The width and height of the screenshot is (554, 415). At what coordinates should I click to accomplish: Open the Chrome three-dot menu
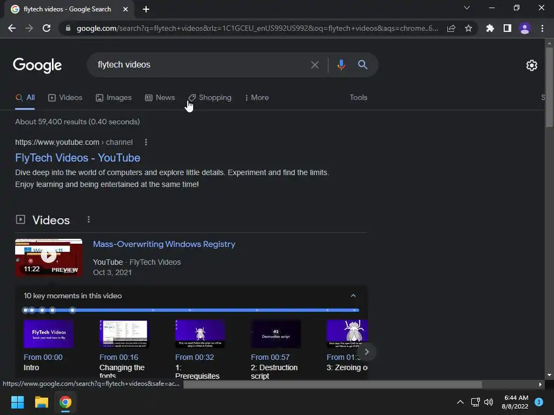[x=542, y=28]
